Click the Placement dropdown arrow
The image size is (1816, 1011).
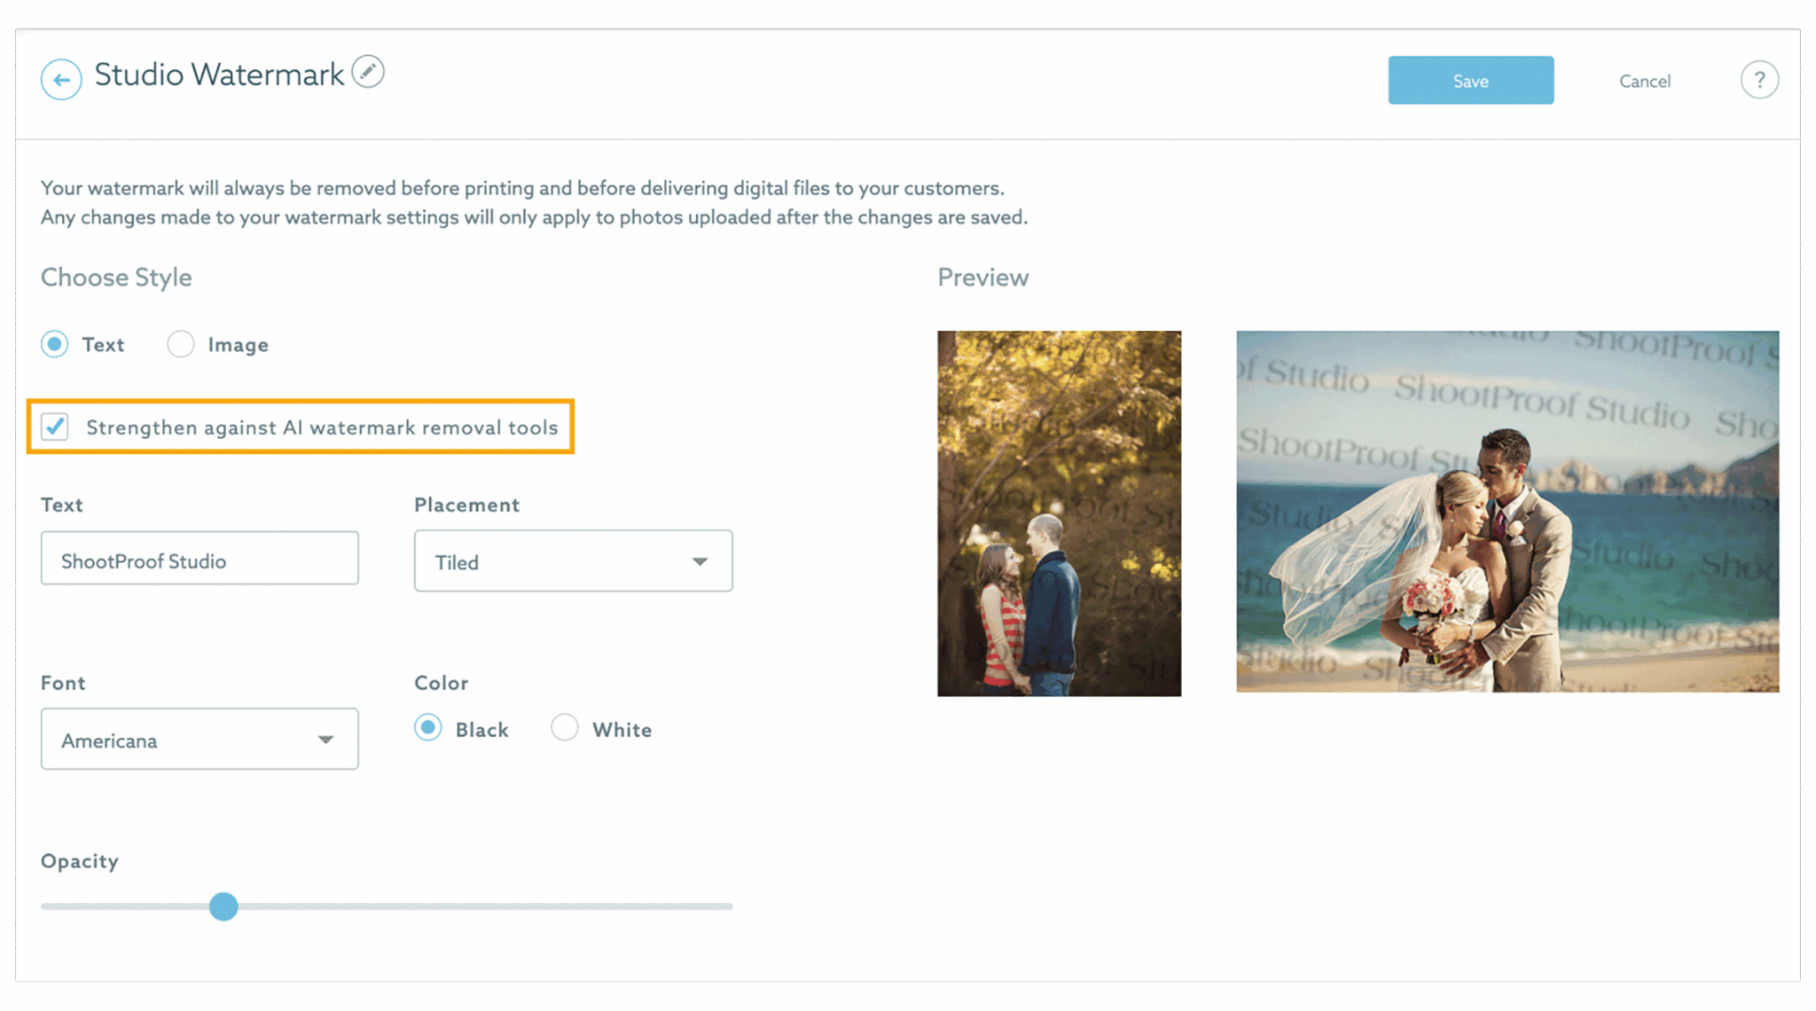pos(700,561)
